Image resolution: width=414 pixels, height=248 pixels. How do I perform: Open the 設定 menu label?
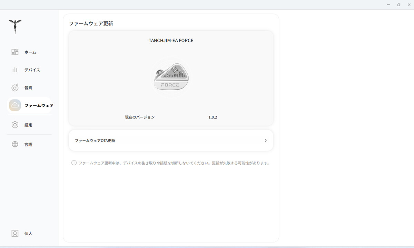(x=28, y=125)
